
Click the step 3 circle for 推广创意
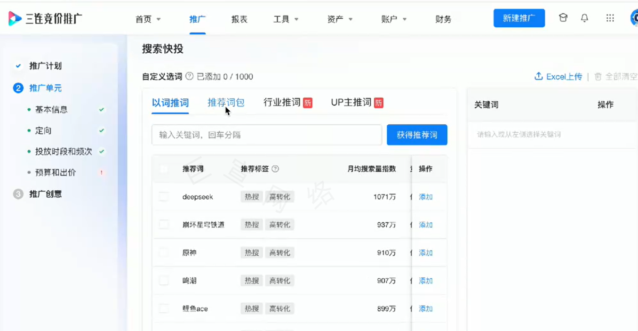click(18, 194)
